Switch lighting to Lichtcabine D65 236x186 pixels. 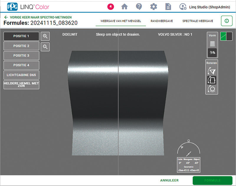coord(21,75)
